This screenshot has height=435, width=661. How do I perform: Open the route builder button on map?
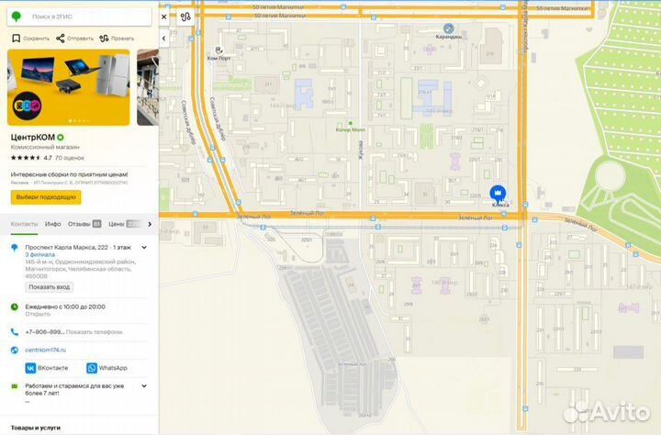tap(186, 16)
